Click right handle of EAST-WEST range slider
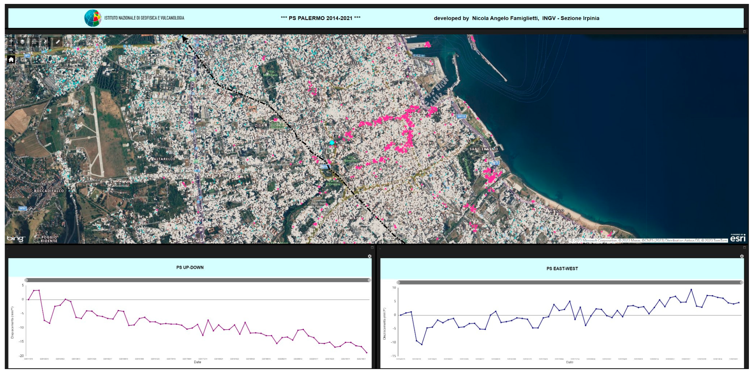Viewport: 754px width, 374px height. click(x=741, y=282)
